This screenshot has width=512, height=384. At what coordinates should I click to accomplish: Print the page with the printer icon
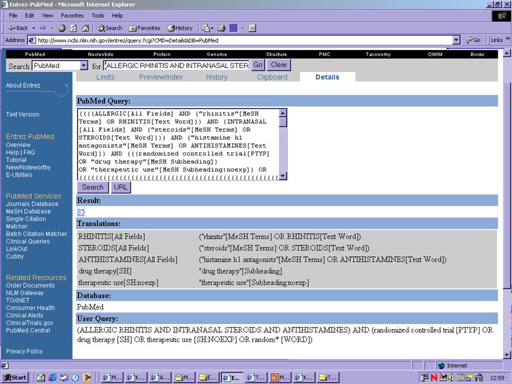point(222,28)
